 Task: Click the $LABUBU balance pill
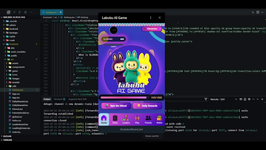pos(113,39)
